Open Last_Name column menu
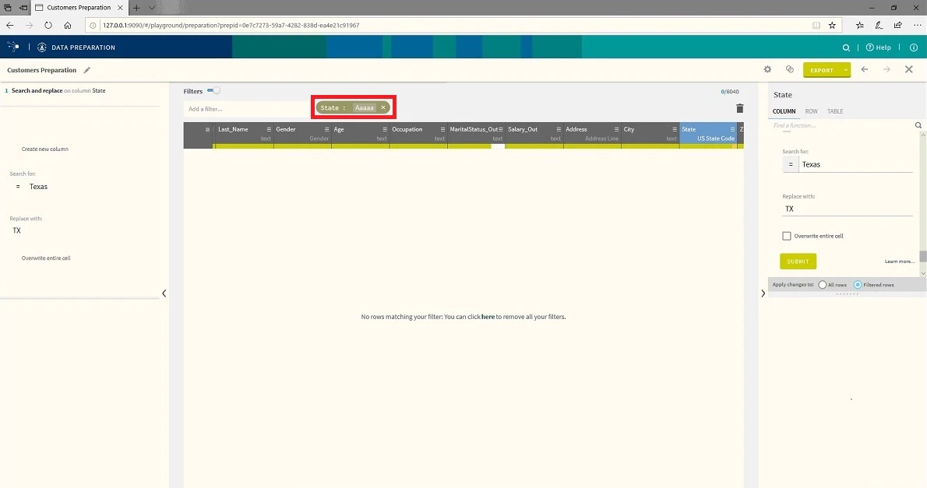 pyautogui.click(x=269, y=129)
